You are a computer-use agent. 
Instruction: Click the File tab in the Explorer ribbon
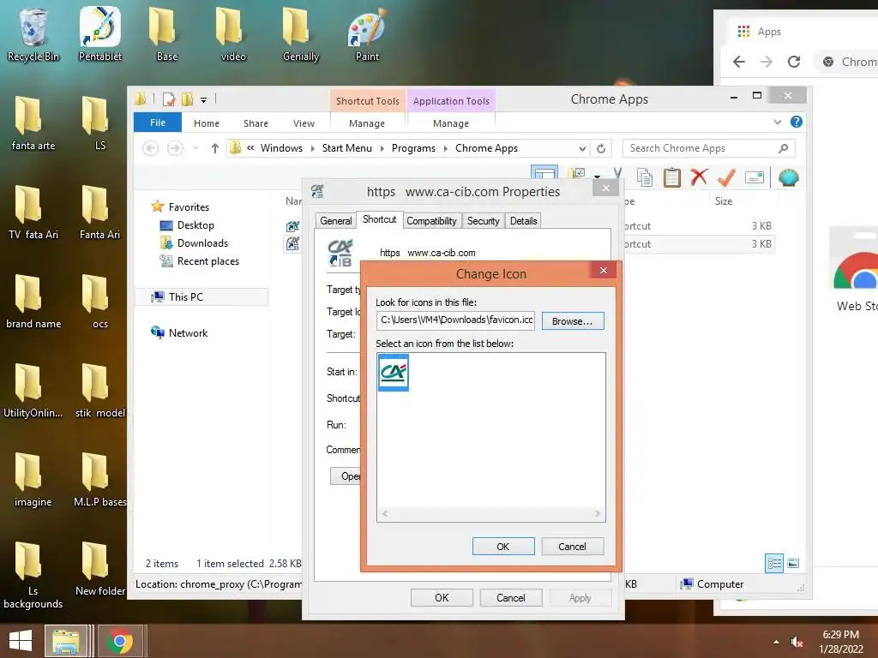click(158, 123)
